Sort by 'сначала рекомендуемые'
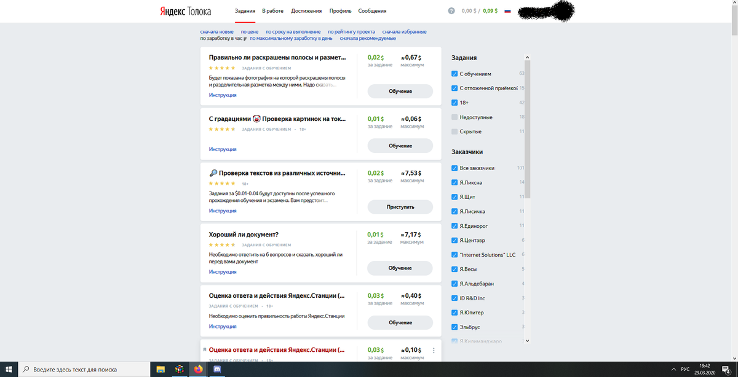Viewport: 738px width, 377px height. [368, 38]
